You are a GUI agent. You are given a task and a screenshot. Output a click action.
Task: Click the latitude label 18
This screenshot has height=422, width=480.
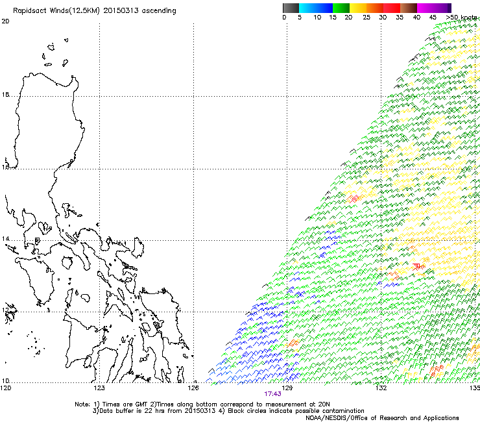5,95
